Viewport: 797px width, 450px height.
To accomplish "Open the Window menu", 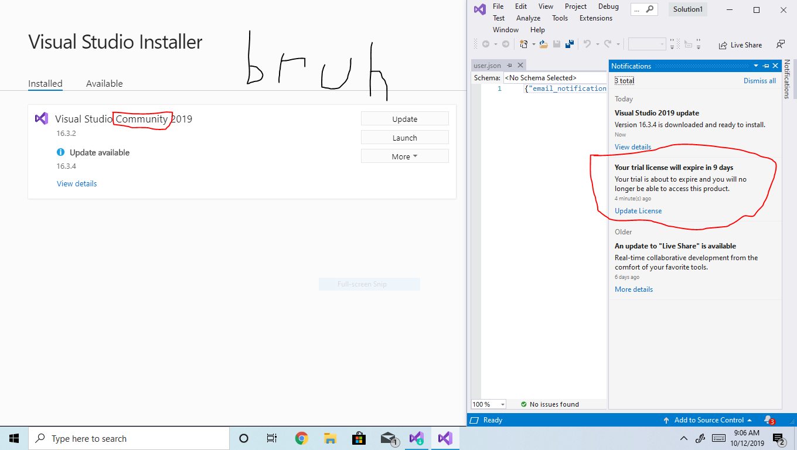I will pyautogui.click(x=506, y=30).
